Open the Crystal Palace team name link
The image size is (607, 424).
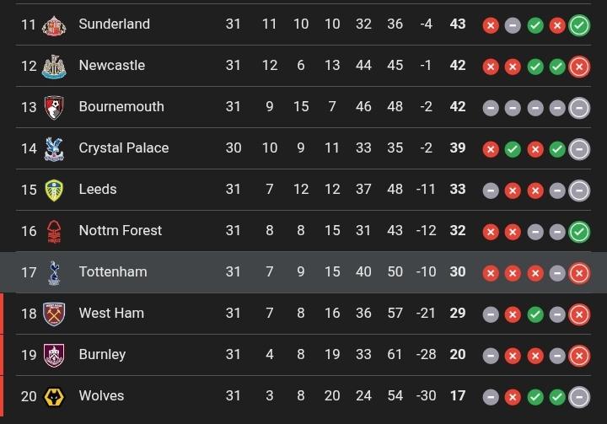pos(123,148)
